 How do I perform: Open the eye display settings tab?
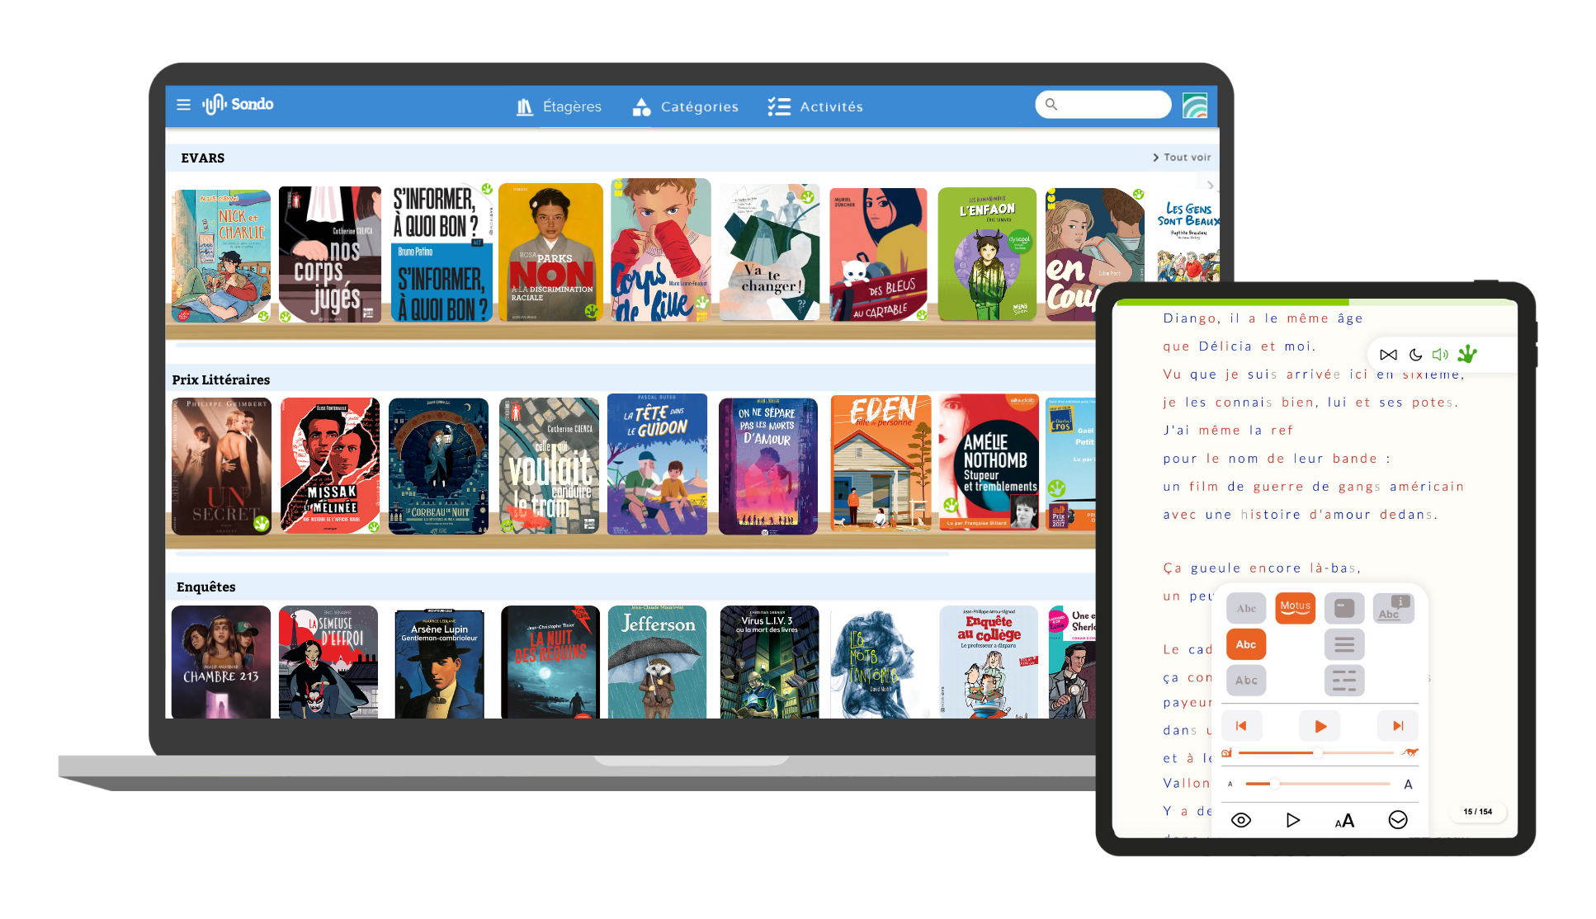pyautogui.click(x=1241, y=820)
